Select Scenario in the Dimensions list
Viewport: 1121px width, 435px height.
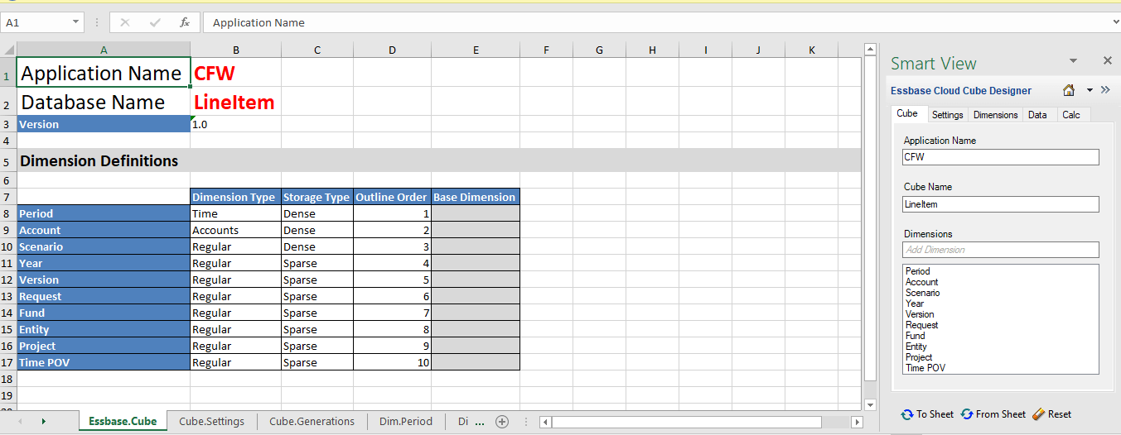pyautogui.click(x=922, y=293)
